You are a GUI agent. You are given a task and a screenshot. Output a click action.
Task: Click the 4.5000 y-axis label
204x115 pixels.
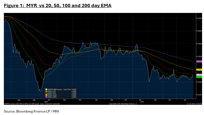tap(199, 44)
